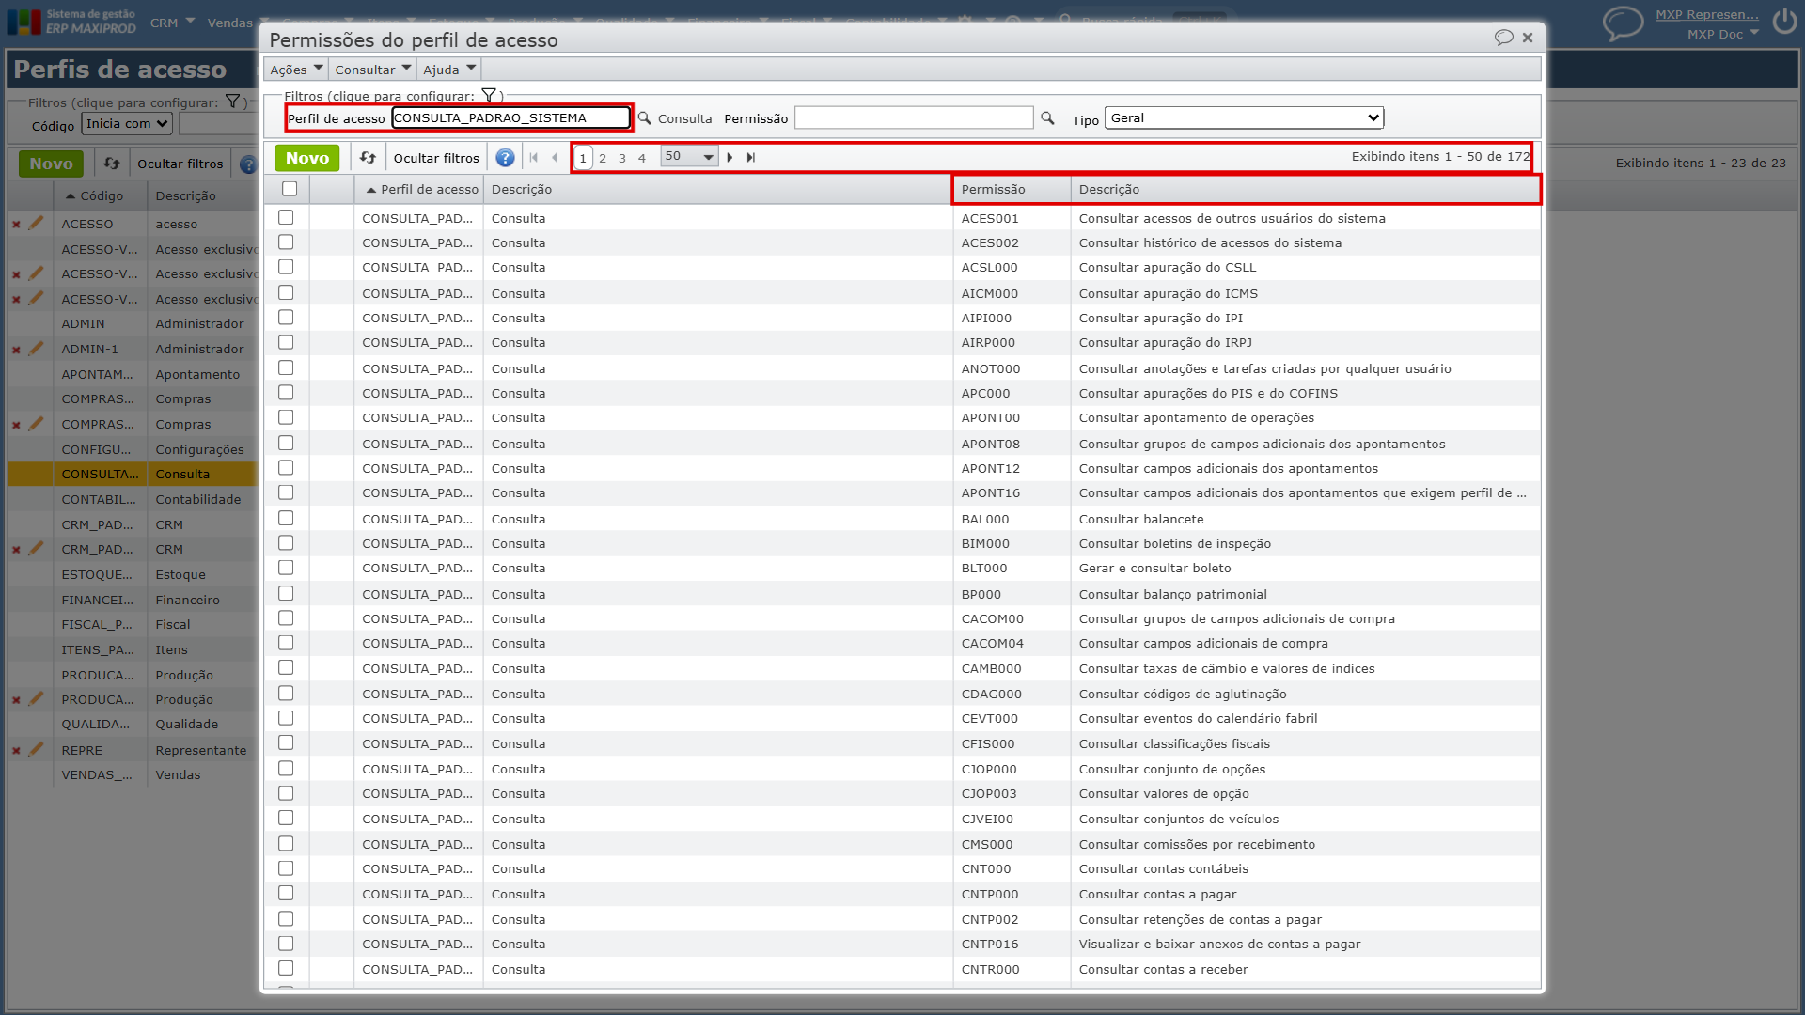Click Novo button in Perfis de acesso window
1805x1015 pixels.
(51, 164)
